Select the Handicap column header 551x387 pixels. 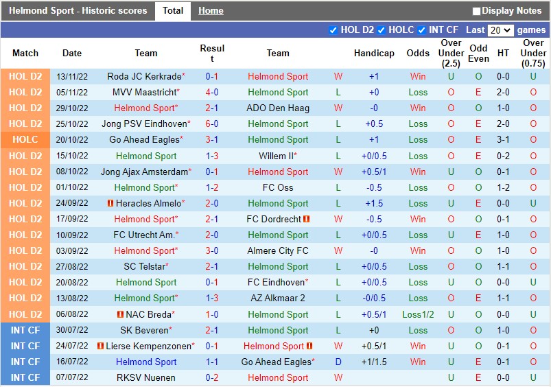(374, 53)
